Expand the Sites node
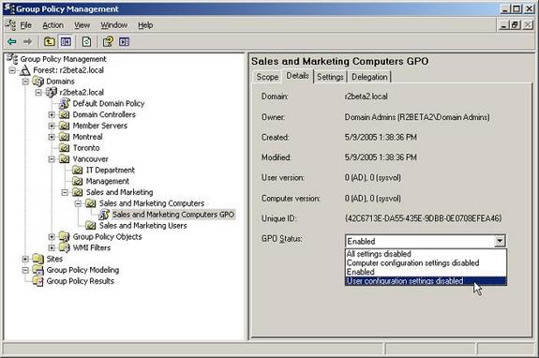 tap(25, 259)
